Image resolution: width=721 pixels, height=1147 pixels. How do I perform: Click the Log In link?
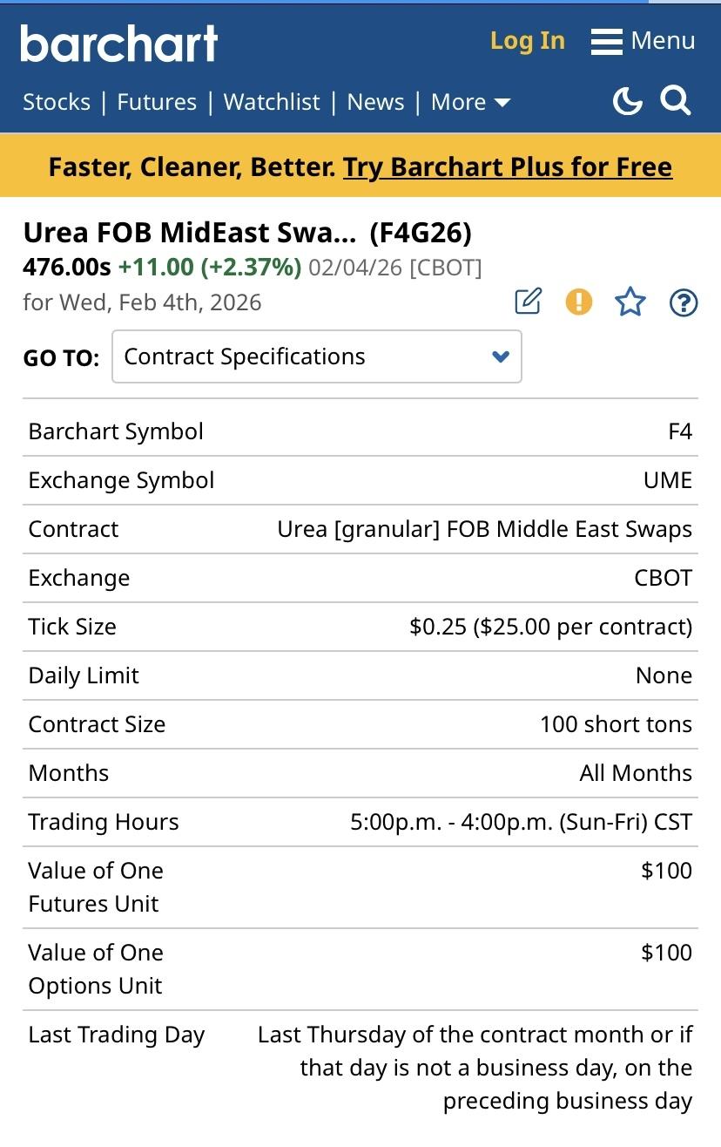527,41
